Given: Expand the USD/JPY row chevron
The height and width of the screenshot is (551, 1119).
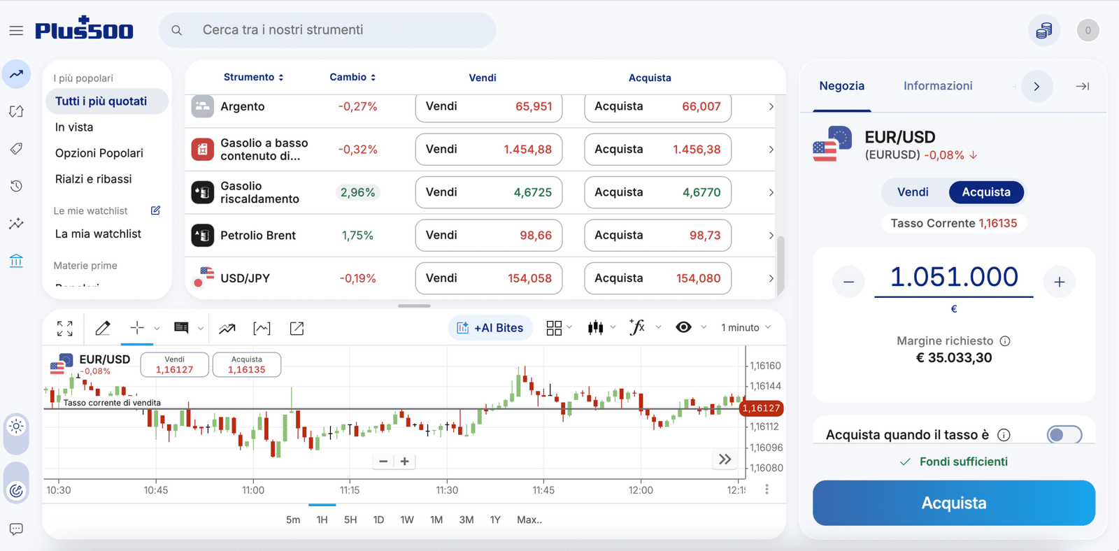Looking at the screenshot, I should click(x=771, y=278).
